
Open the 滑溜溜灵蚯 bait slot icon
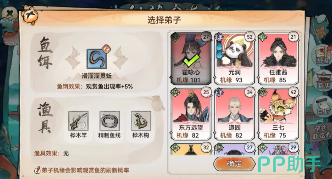[x=97, y=59]
